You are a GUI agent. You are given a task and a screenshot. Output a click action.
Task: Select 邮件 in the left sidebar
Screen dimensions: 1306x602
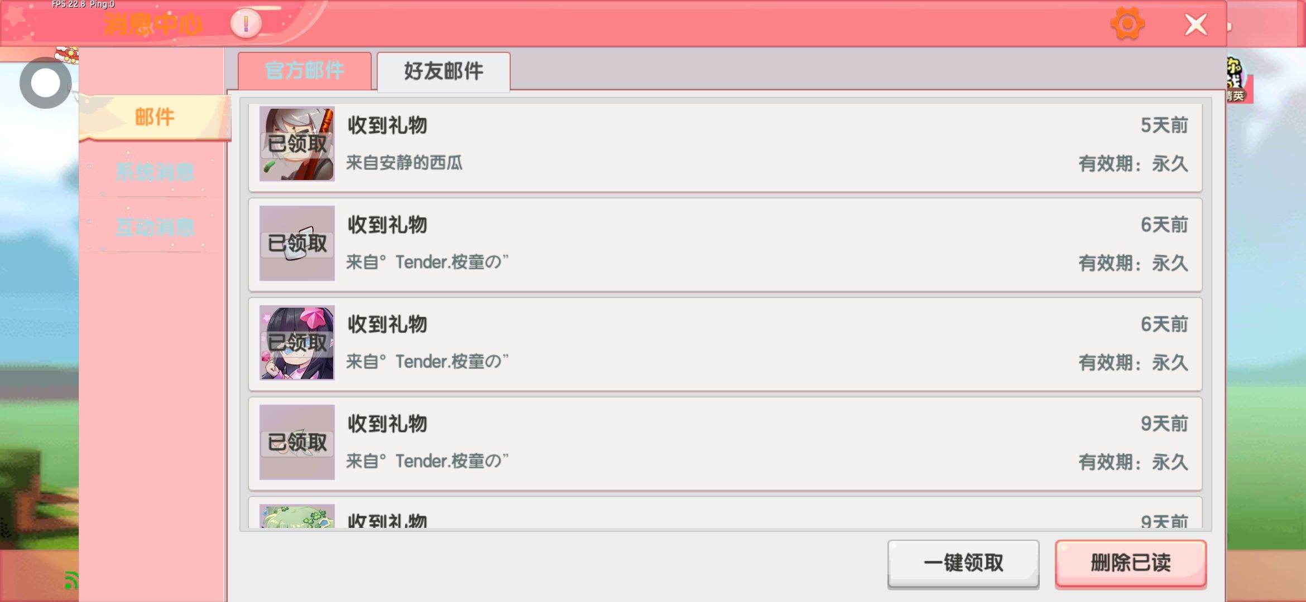(x=155, y=117)
